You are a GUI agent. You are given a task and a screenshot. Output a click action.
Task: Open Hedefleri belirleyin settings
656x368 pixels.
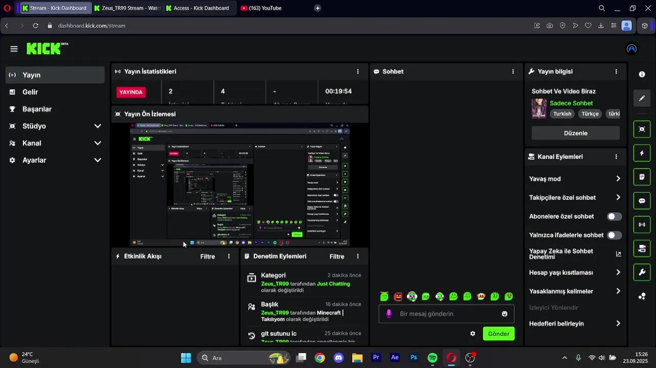click(x=575, y=324)
